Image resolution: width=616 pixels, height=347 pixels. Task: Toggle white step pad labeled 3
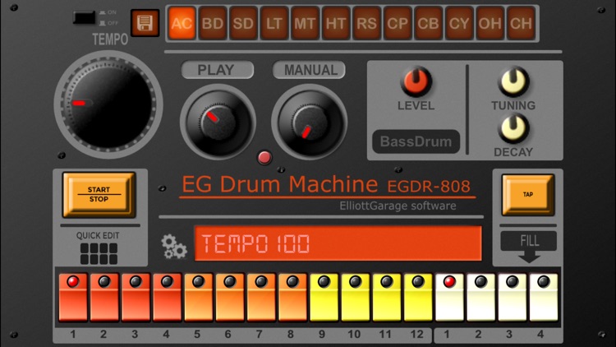pyautogui.click(x=513, y=298)
